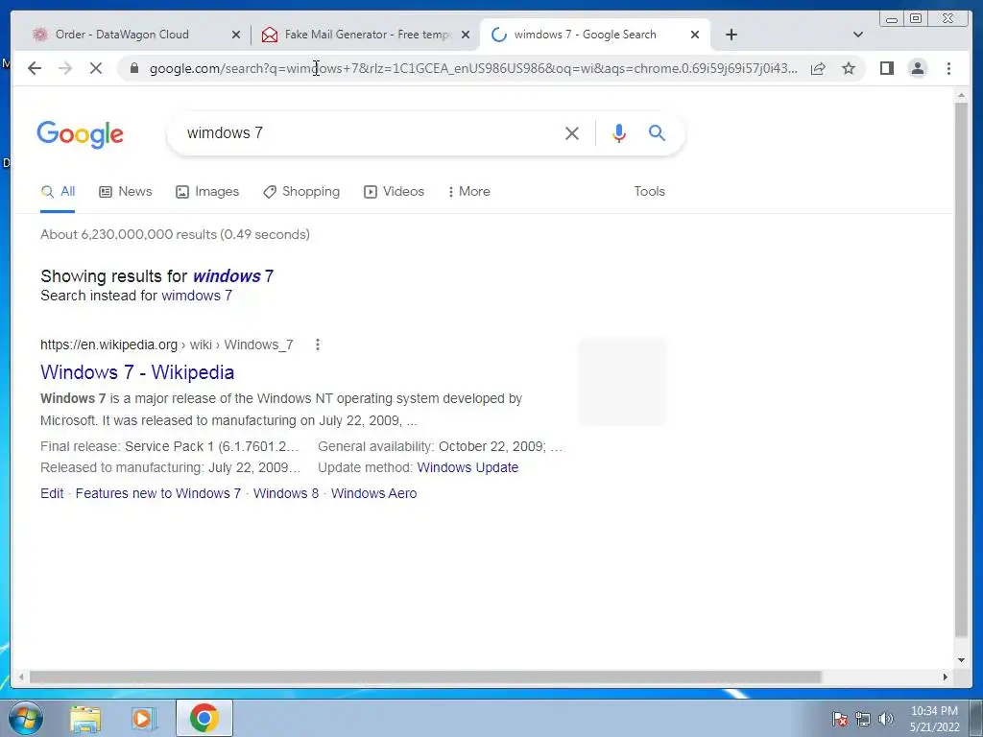Click the vertical scrollbar thumb
Image resolution: width=983 pixels, height=737 pixels.
pos(961,369)
